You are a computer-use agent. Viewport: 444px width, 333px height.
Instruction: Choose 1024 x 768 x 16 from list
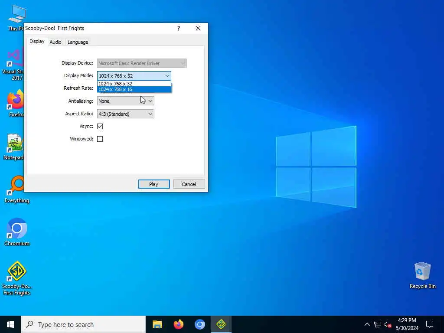[x=134, y=89]
